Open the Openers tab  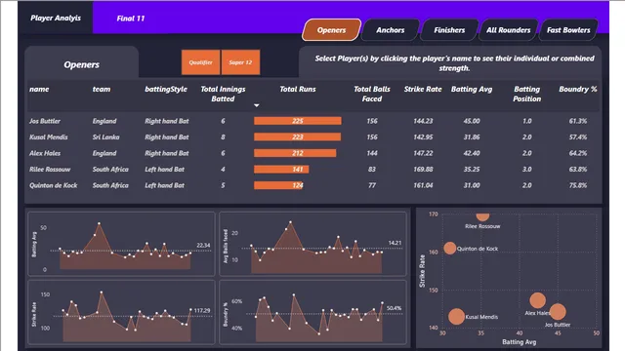coord(331,30)
